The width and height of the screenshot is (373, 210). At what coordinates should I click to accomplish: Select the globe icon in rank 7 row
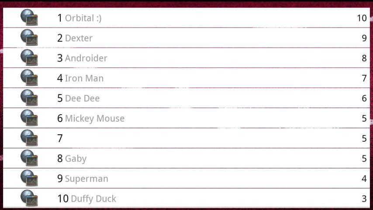click(29, 138)
